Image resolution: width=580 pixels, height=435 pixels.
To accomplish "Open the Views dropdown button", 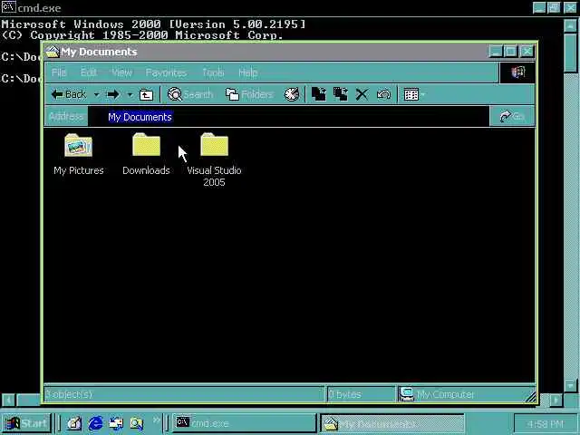I will (414, 94).
